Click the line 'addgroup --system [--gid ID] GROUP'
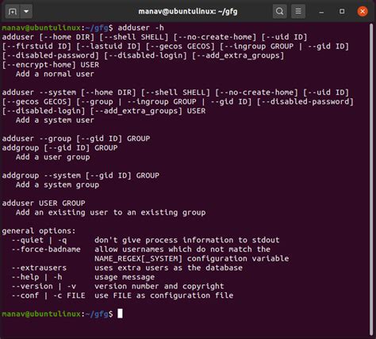376x339 pixels. (81, 176)
